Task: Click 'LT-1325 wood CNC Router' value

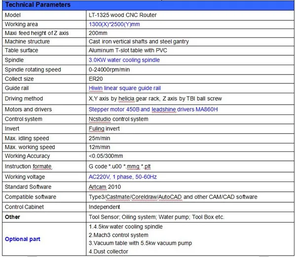Action: pyautogui.click(x=122, y=15)
